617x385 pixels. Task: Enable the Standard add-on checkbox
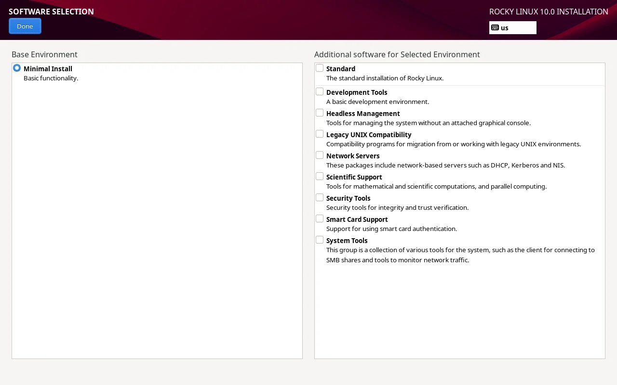coord(320,68)
